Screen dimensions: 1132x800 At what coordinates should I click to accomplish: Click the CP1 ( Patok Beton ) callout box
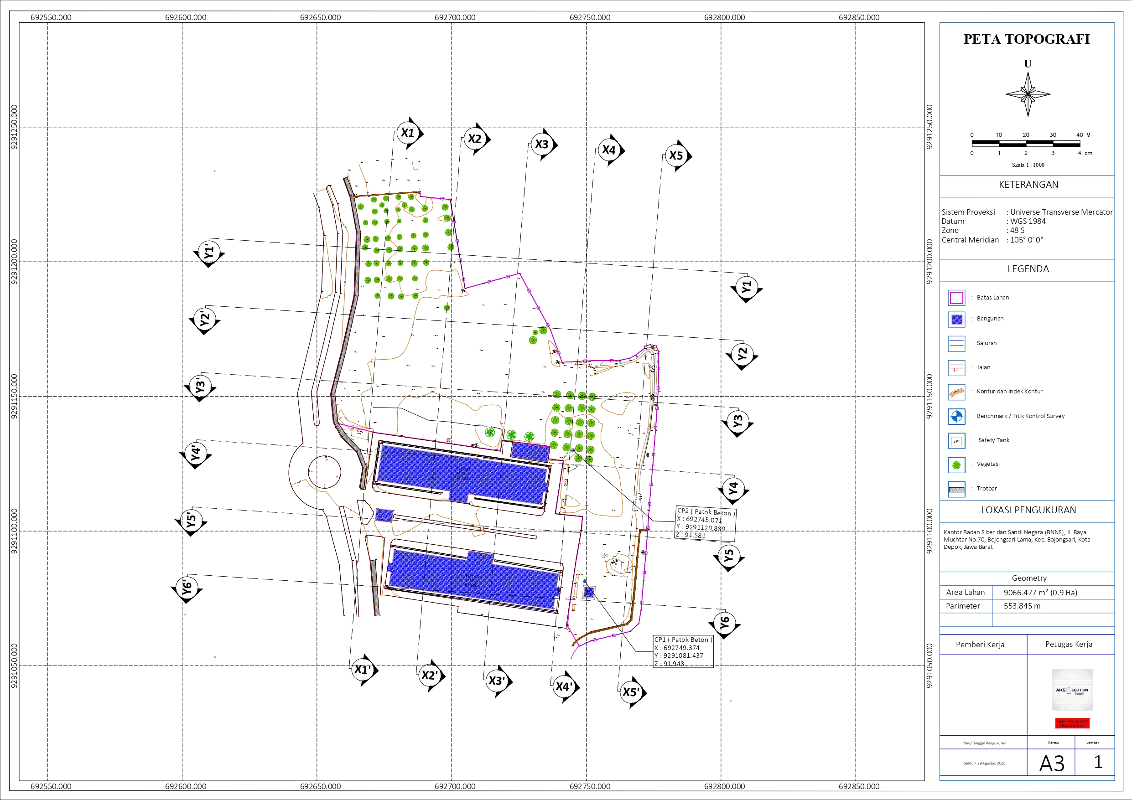click(x=683, y=652)
